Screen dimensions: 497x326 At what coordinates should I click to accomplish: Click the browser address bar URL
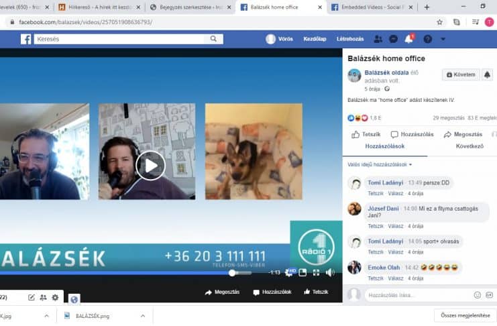click(86, 22)
